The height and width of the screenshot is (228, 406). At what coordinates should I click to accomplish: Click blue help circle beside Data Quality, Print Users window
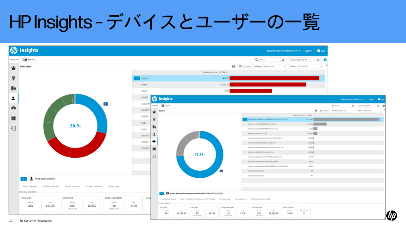(x=325, y=60)
